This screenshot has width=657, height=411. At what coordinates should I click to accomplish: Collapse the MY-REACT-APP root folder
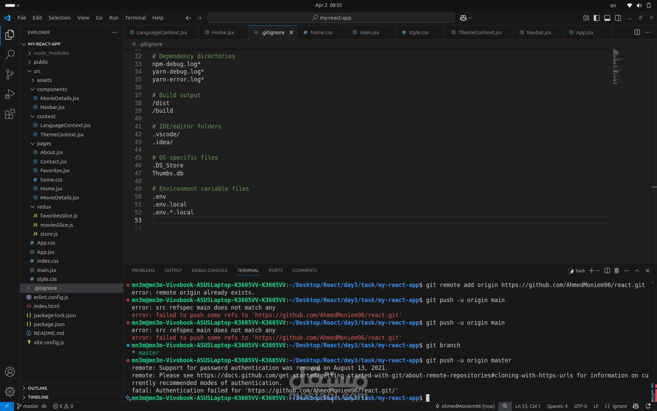pos(71,44)
